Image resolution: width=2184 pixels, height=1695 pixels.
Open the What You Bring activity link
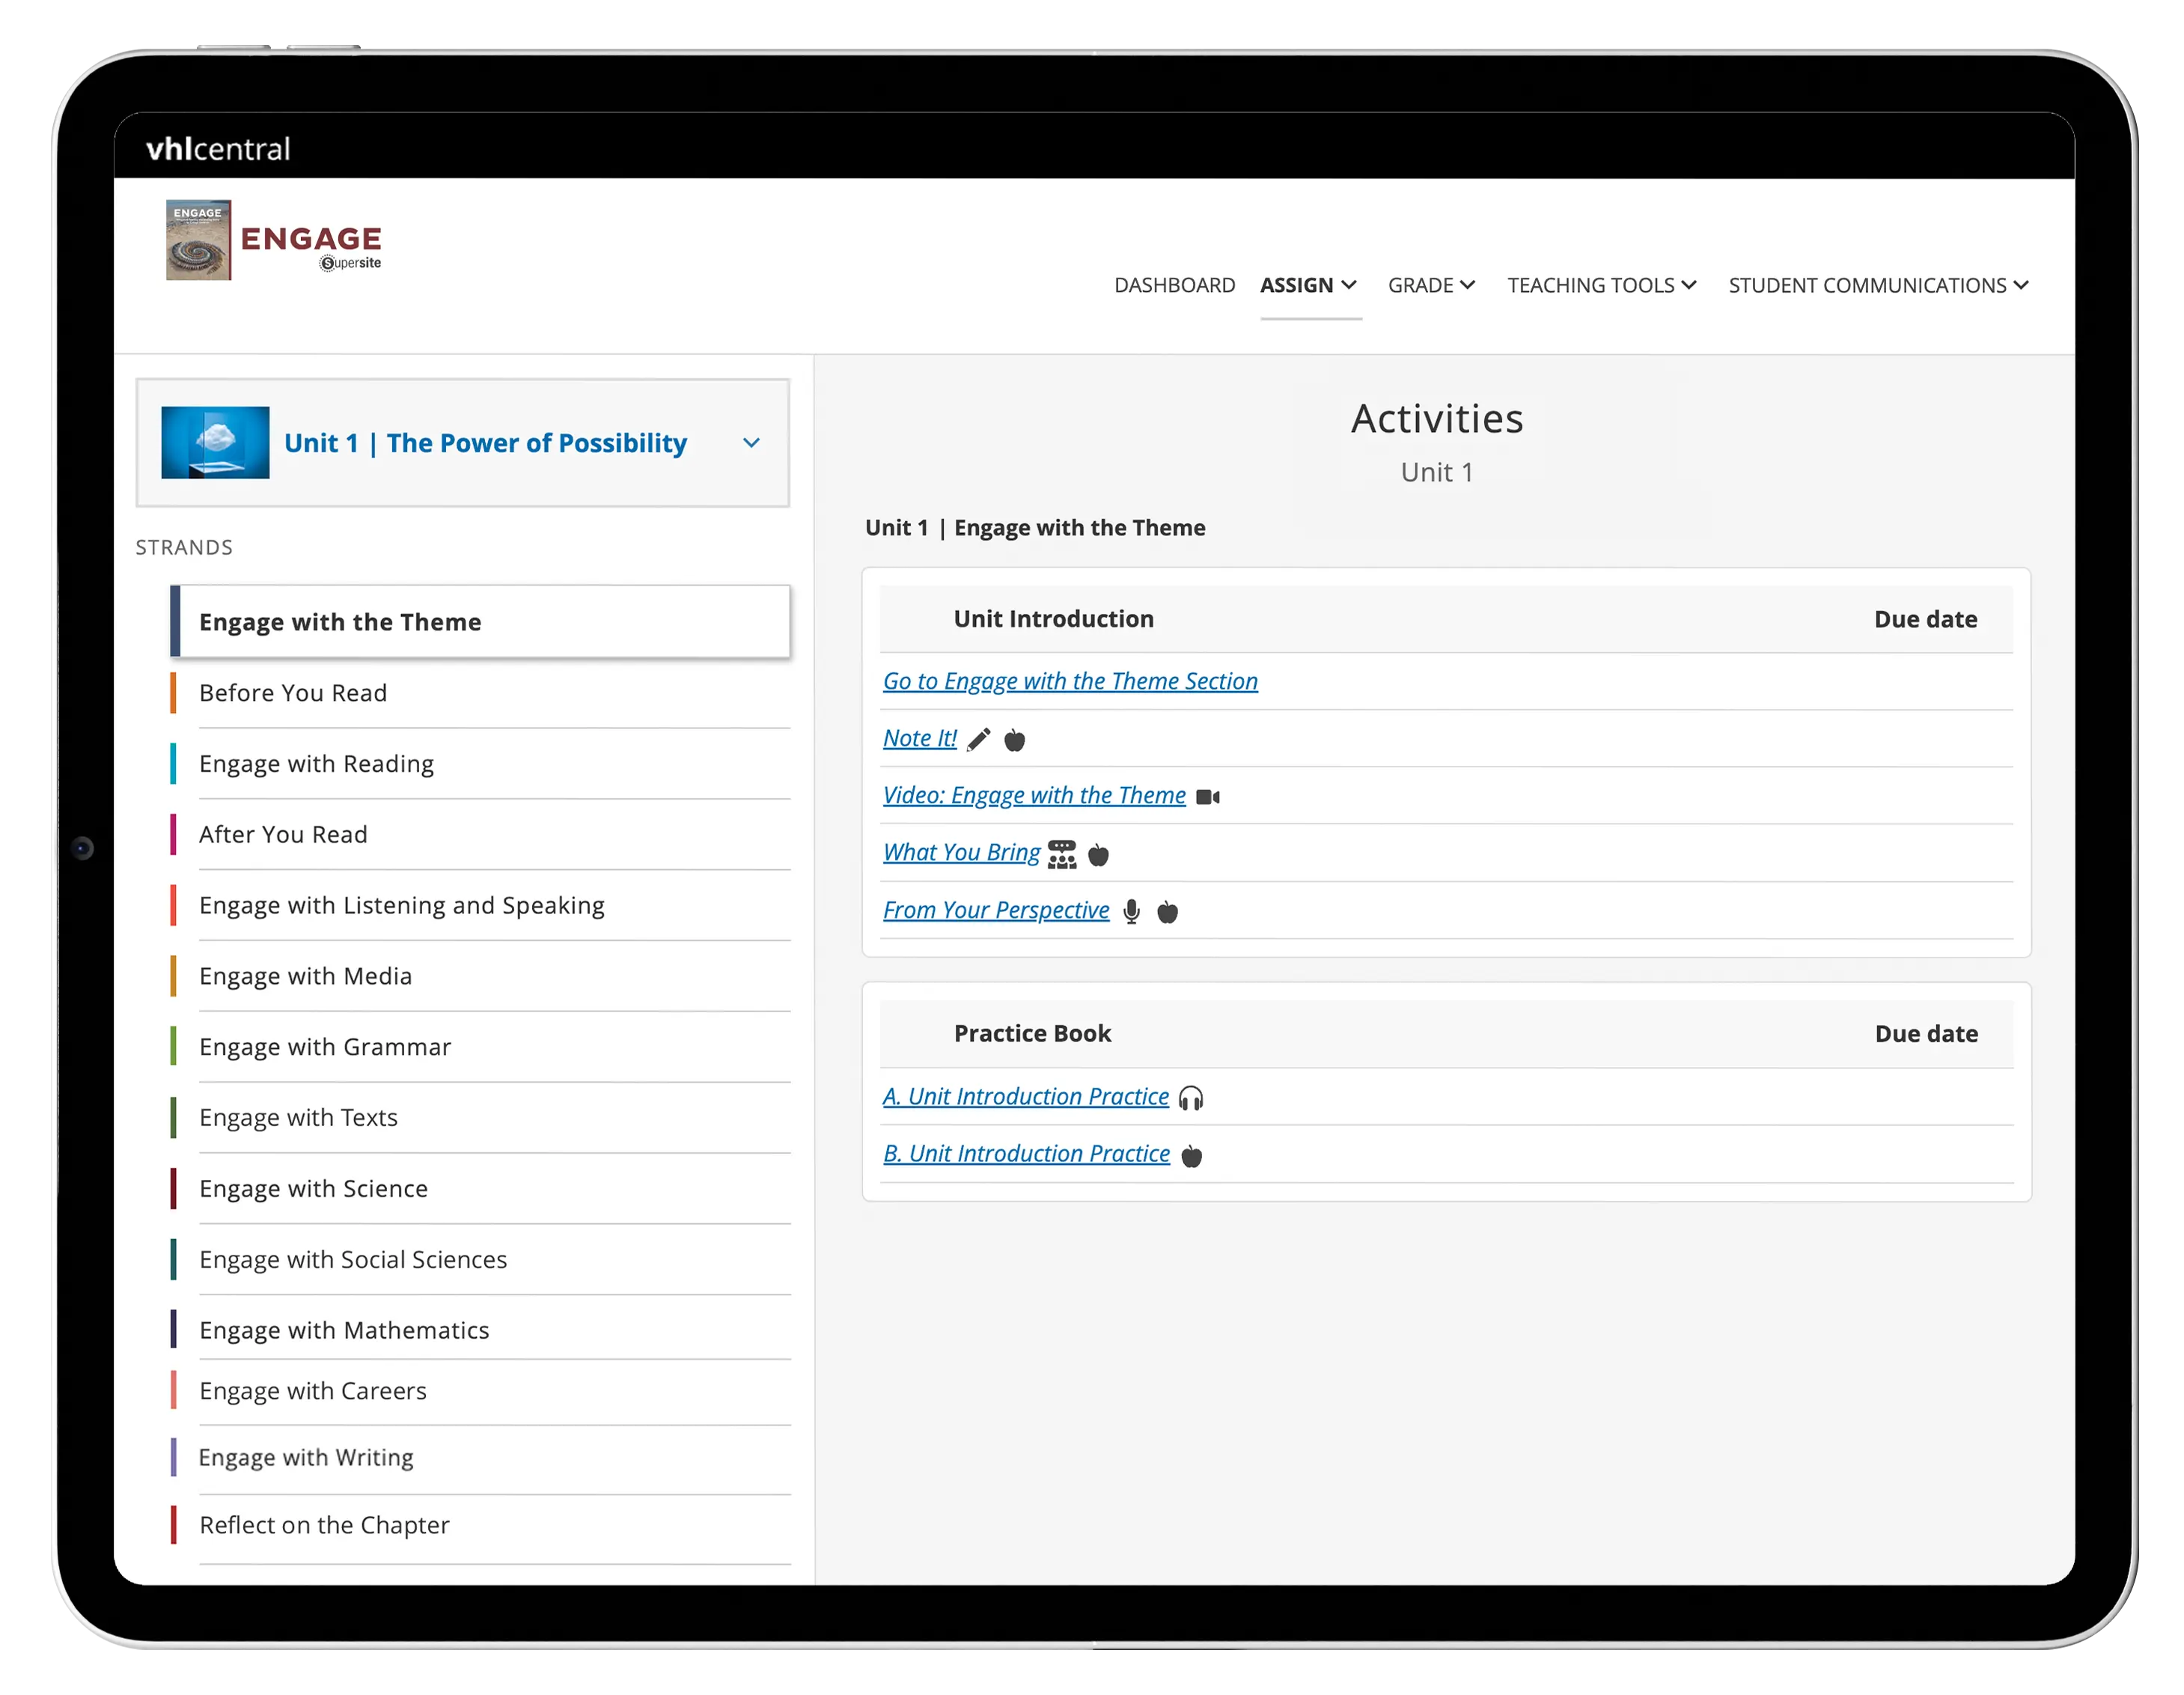click(961, 852)
